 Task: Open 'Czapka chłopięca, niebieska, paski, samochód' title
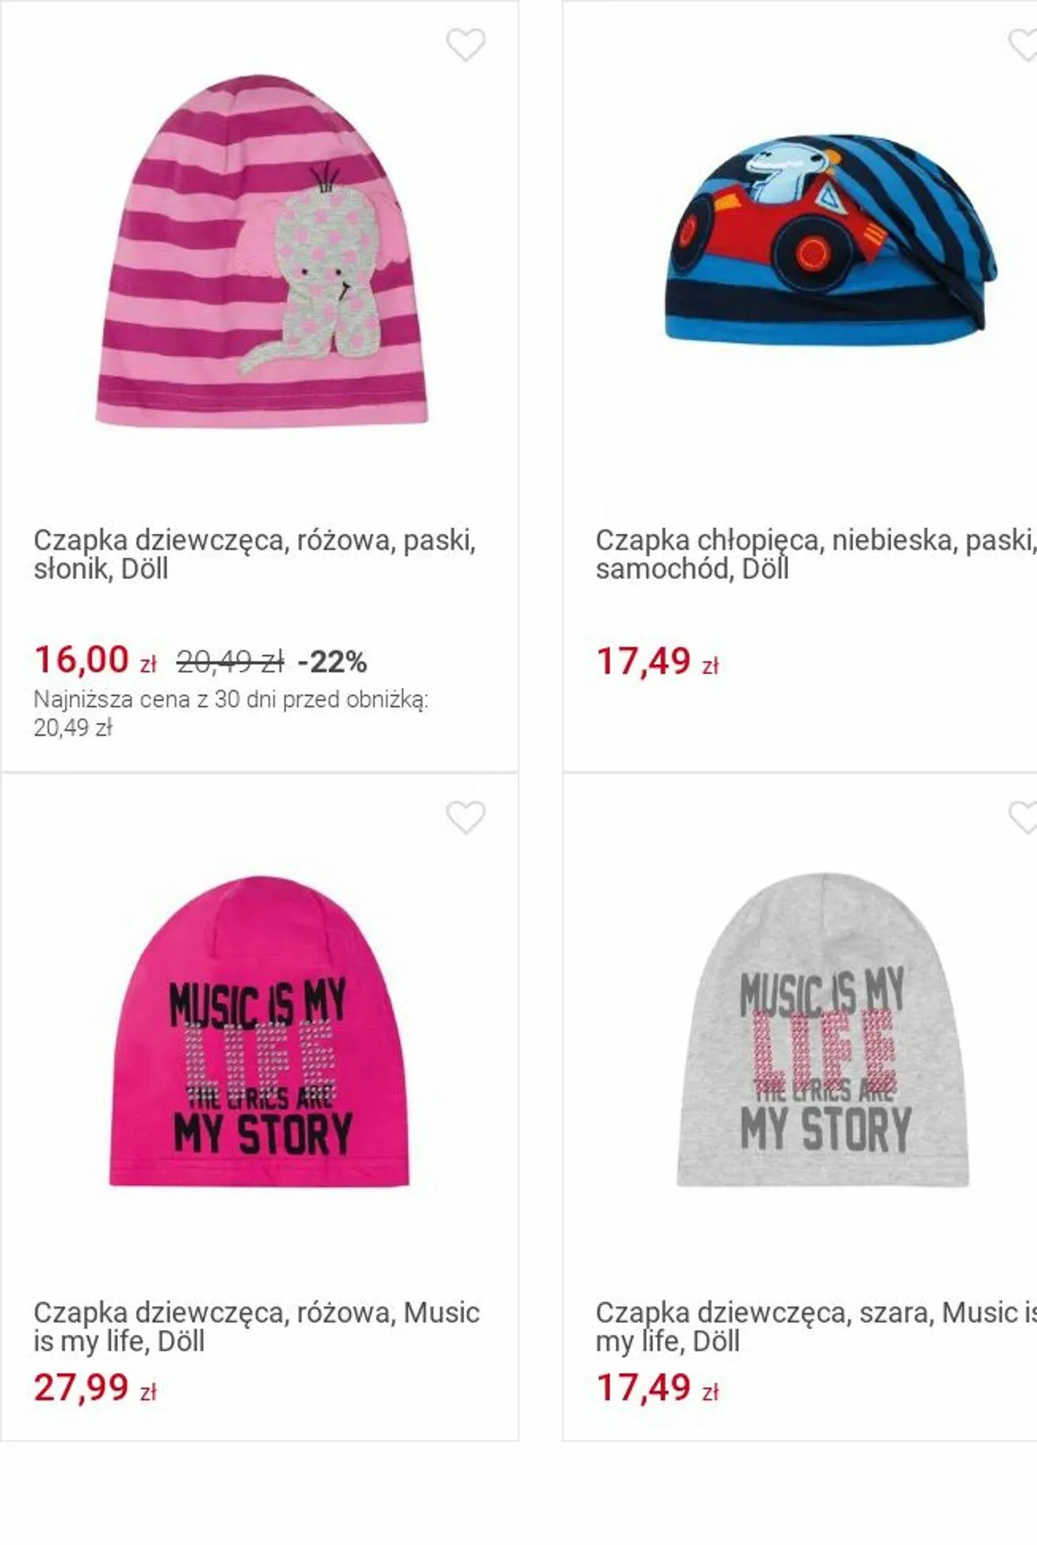coord(815,555)
